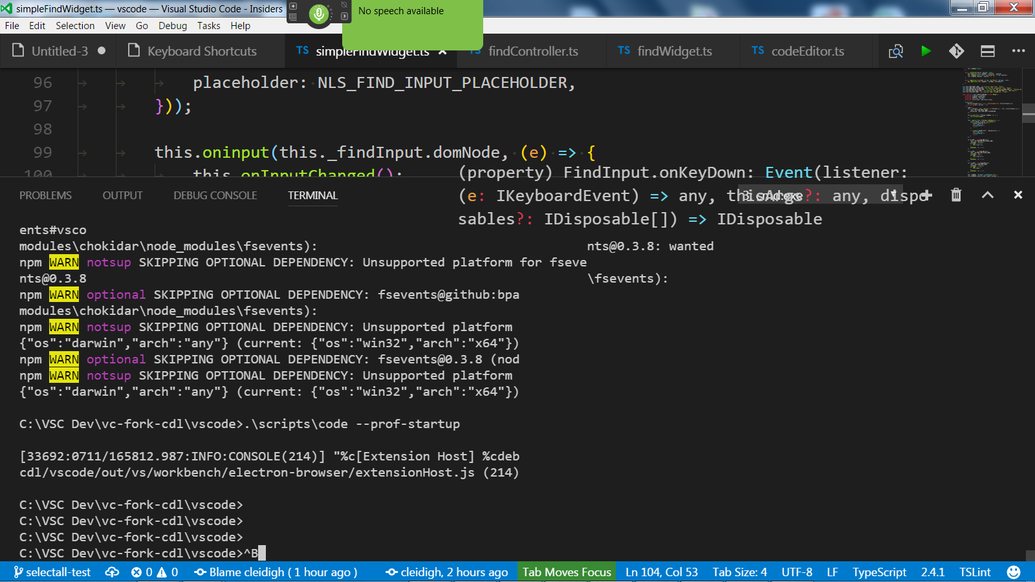Open a new terminal with the plus icon
1035x582 pixels.
coord(926,194)
